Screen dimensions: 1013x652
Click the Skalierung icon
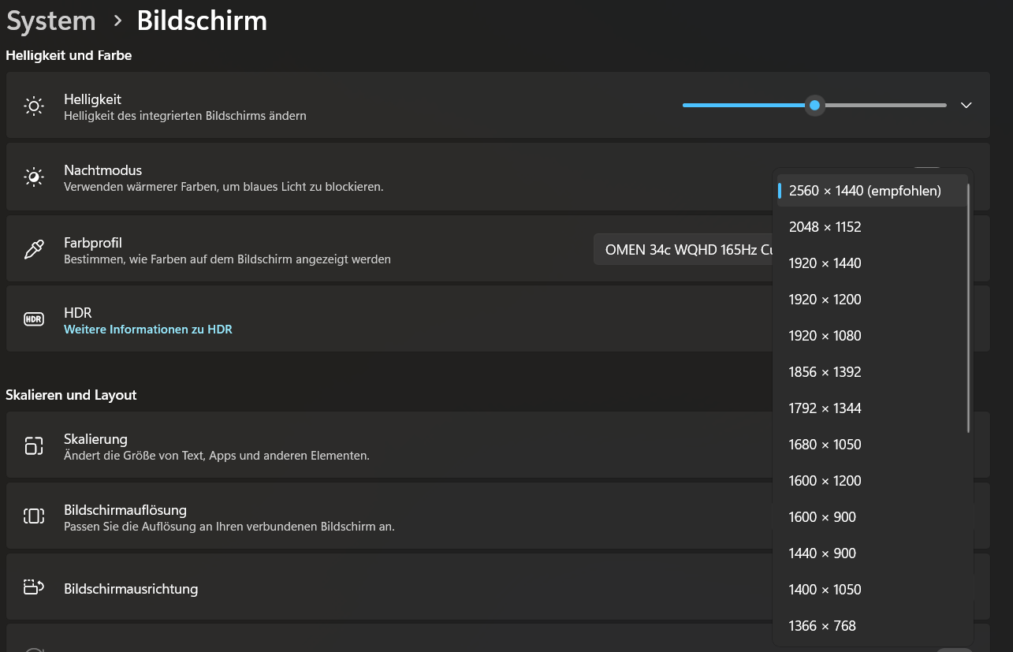click(x=34, y=446)
